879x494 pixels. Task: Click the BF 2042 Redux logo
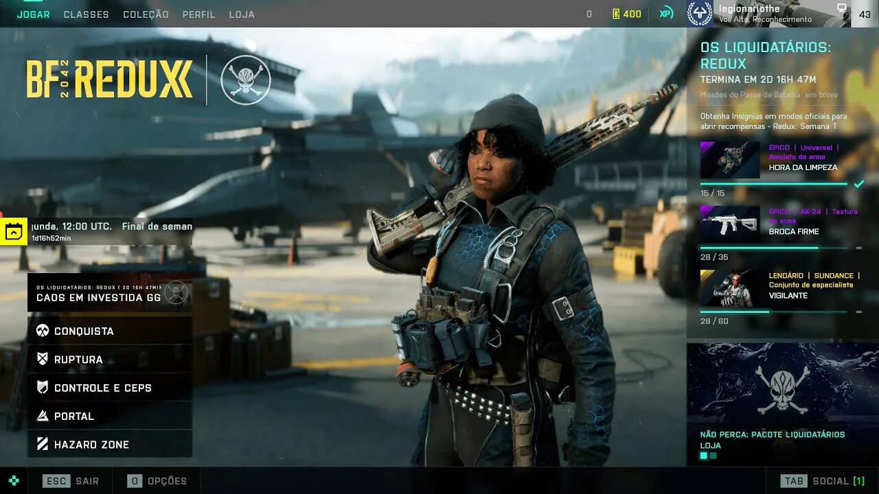tap(110, 80)
